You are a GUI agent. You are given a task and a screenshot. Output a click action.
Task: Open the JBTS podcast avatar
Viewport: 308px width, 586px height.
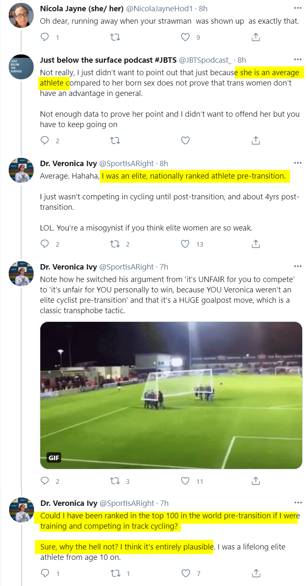(21, 67)
